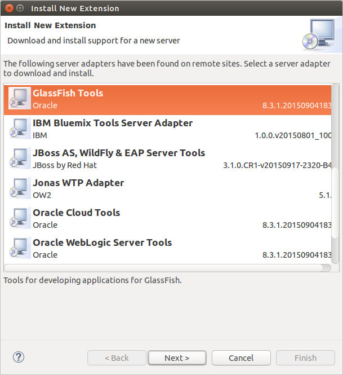Click the install wizard banner image
The image size is (343, 375).
coord(321,35)
